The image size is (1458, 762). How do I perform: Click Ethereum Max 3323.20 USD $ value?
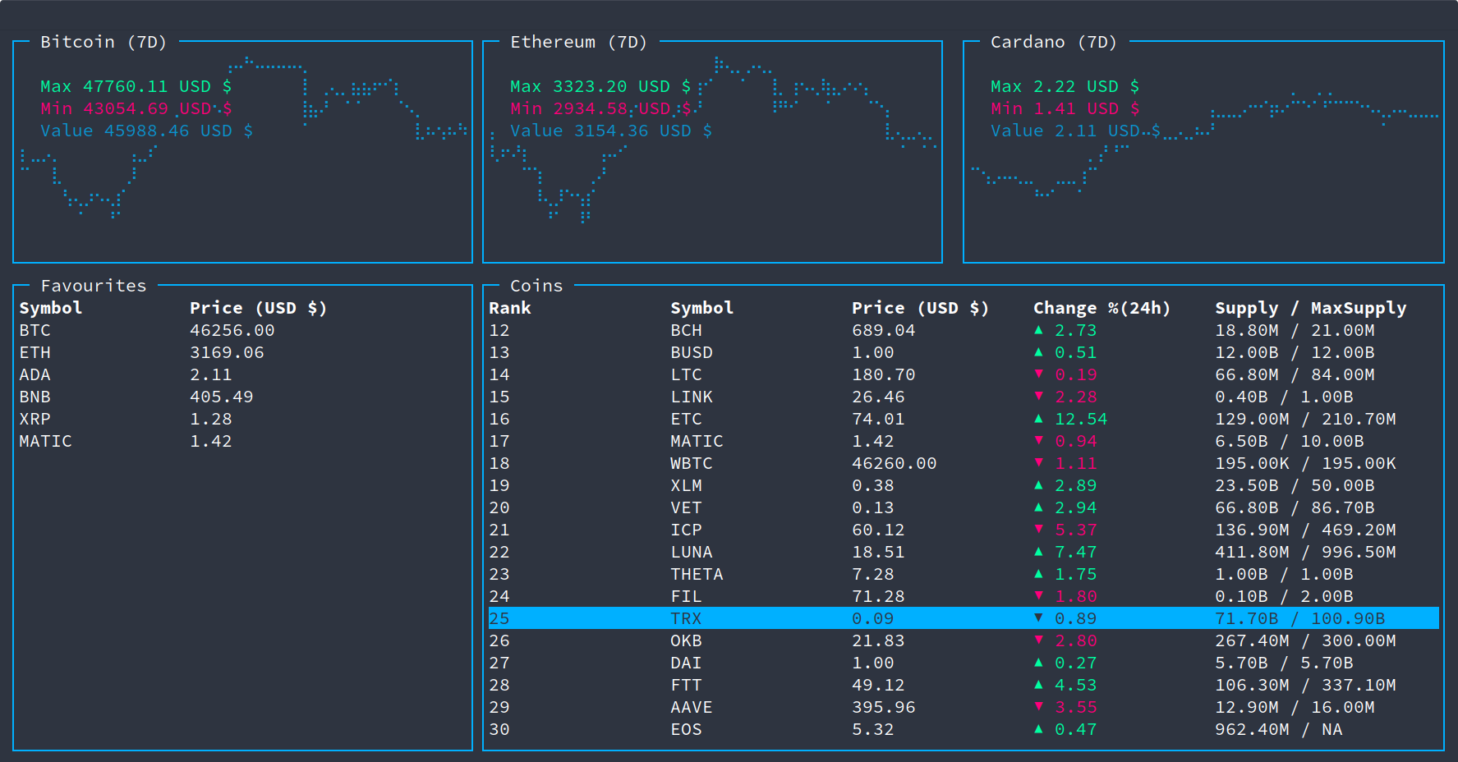[600, 86]
